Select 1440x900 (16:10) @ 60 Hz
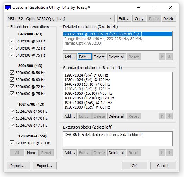184x177 pixels. [118, 84]
